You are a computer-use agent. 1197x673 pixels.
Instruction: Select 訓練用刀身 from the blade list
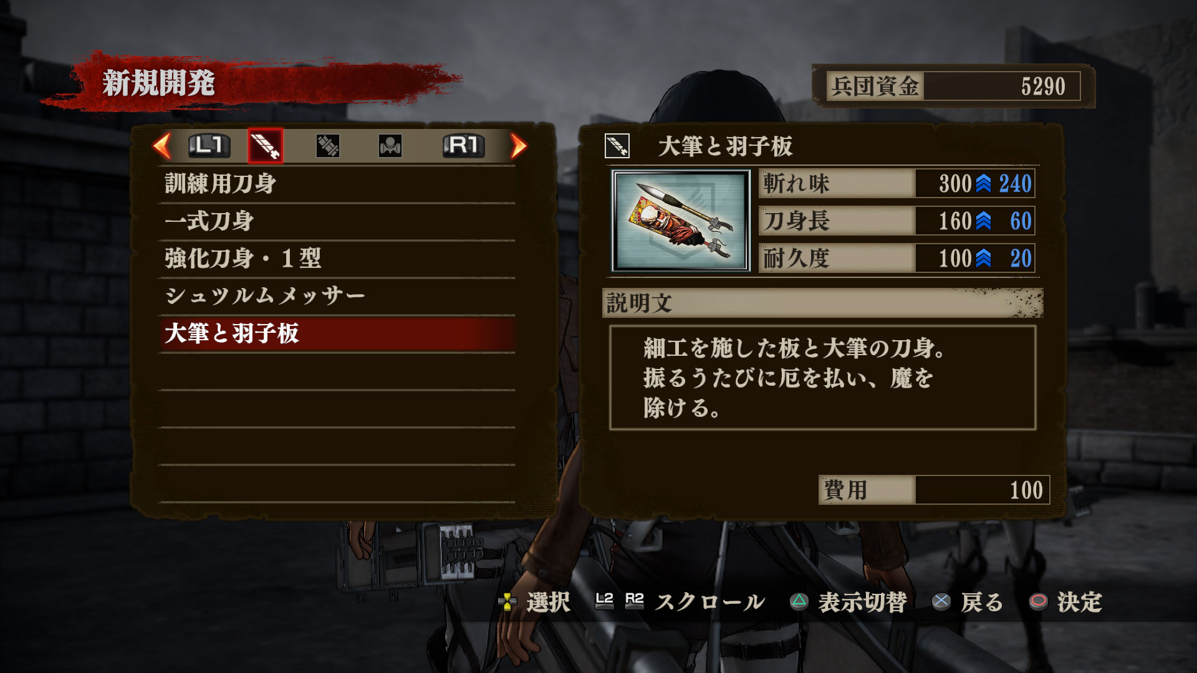[337, 184]
